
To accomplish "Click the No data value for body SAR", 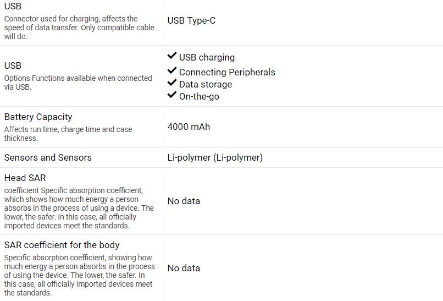I will (x=184, y=268).
